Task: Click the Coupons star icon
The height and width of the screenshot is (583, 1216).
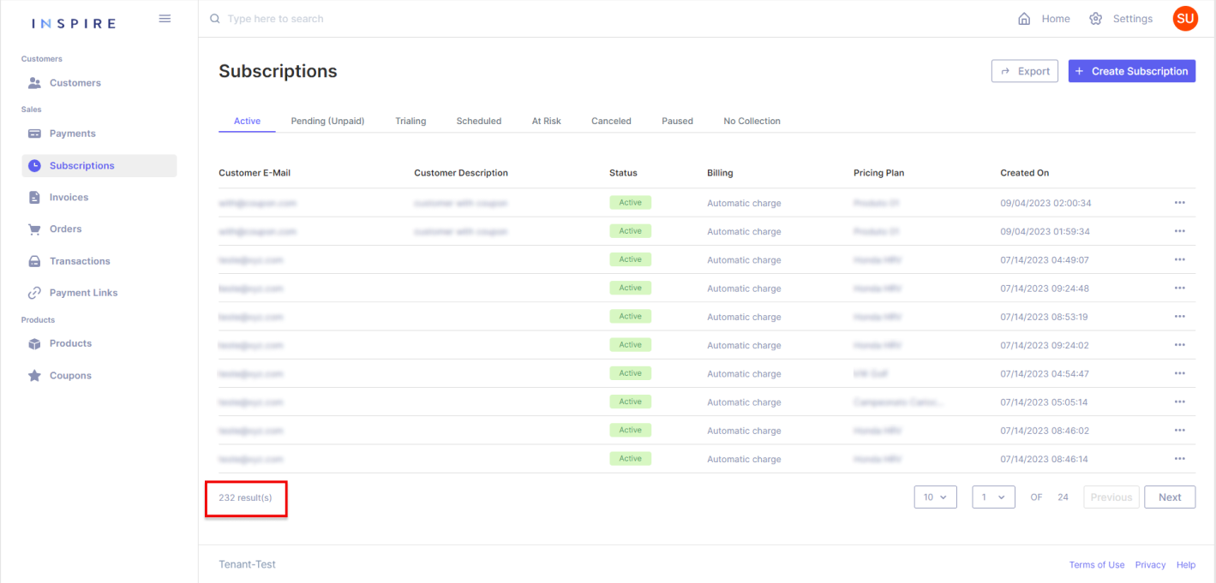Action: (34, 376)
